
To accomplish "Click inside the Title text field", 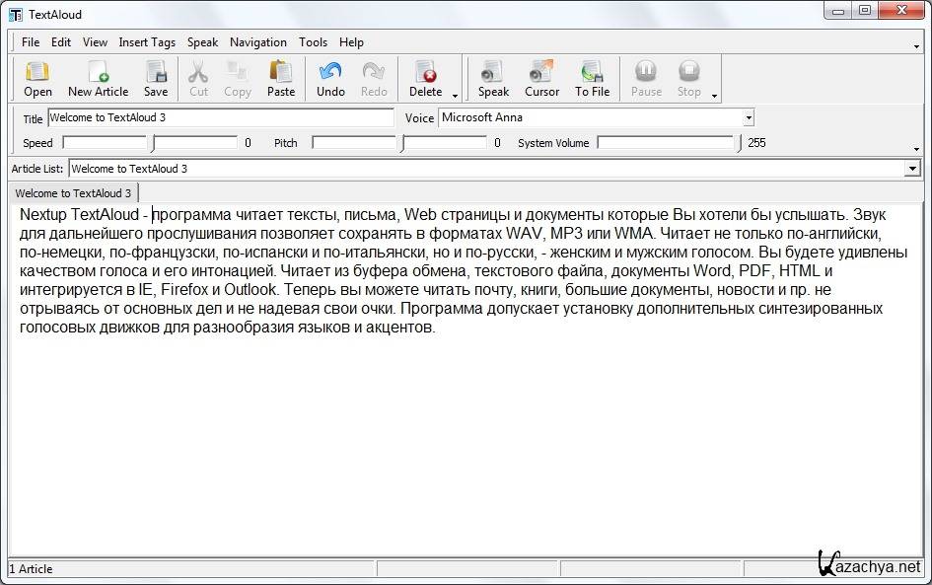I will click(x=220, y=117).
